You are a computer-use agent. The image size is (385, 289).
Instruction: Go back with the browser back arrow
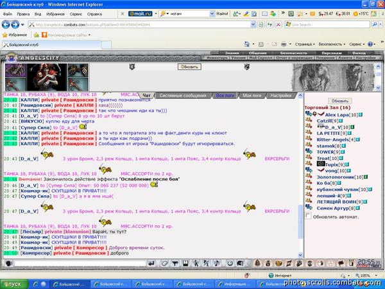(6, 24)
